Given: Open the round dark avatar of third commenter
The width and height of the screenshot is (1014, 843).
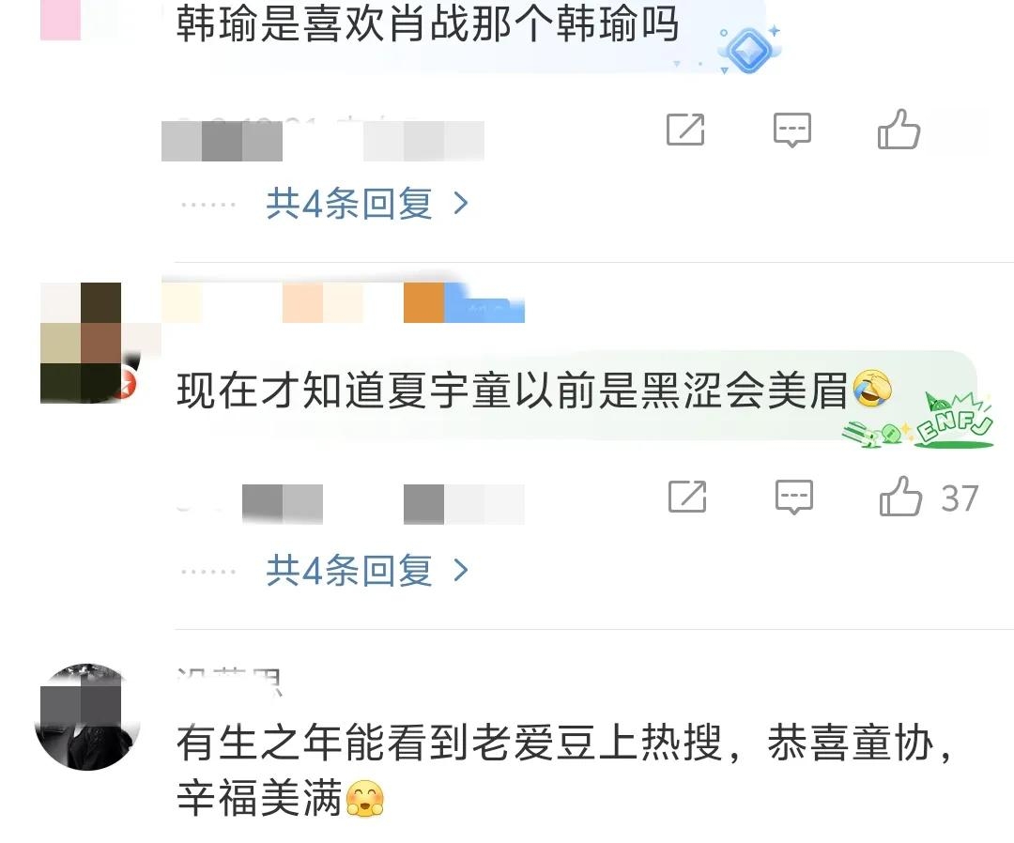Looking at the screenshot, I should pyautogui.click(x=87, y=716).
